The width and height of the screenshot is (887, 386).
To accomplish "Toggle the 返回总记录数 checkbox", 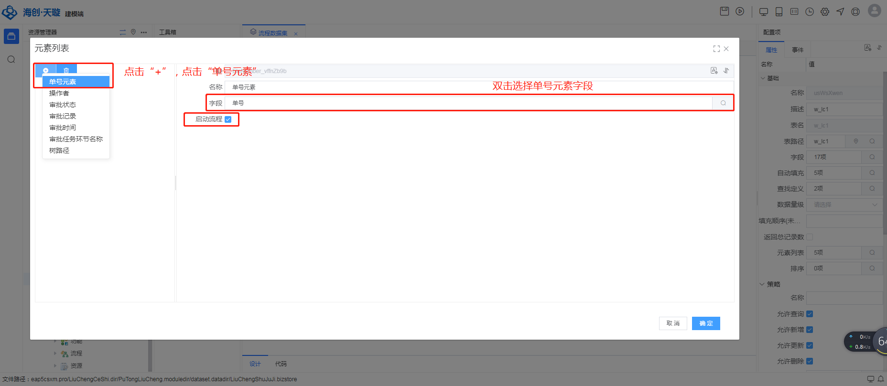I will pyautogui.click(x=810, y=237).
